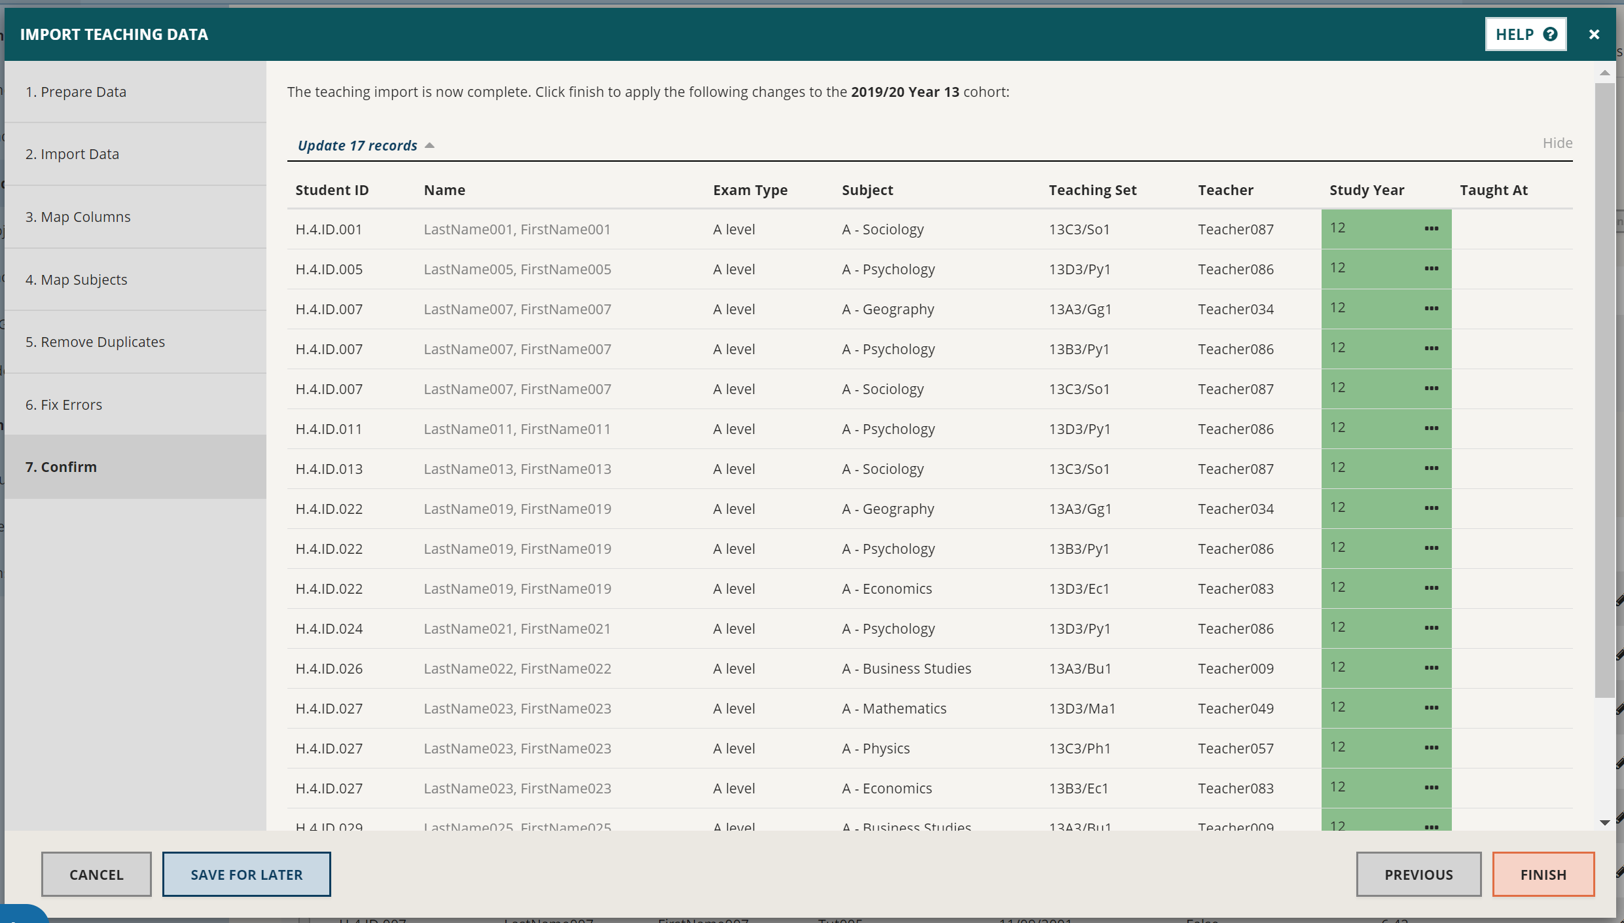Open ellipsis menu for H.4.ID.027 Mathematics row
This screenshot has height=923, width=1624.
point(1431,708)
